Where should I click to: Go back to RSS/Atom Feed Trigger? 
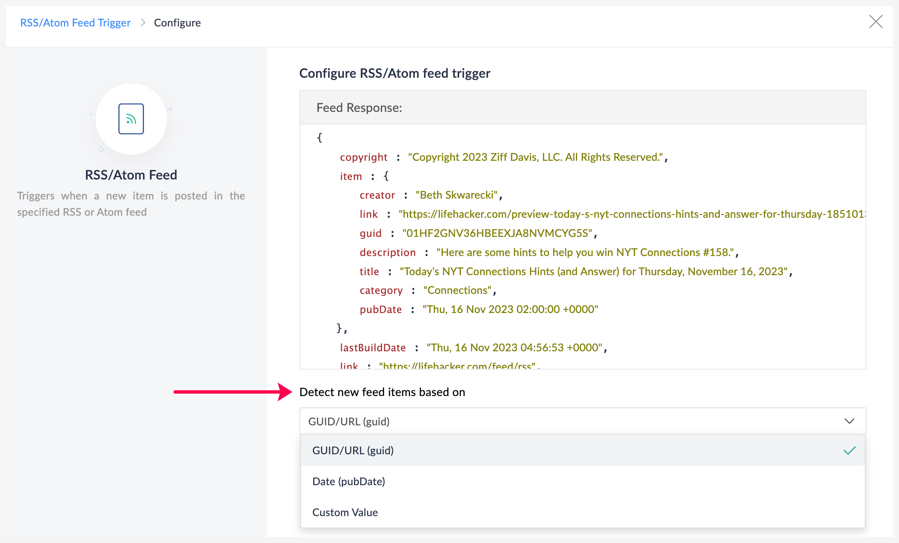(x=75, y=23)
